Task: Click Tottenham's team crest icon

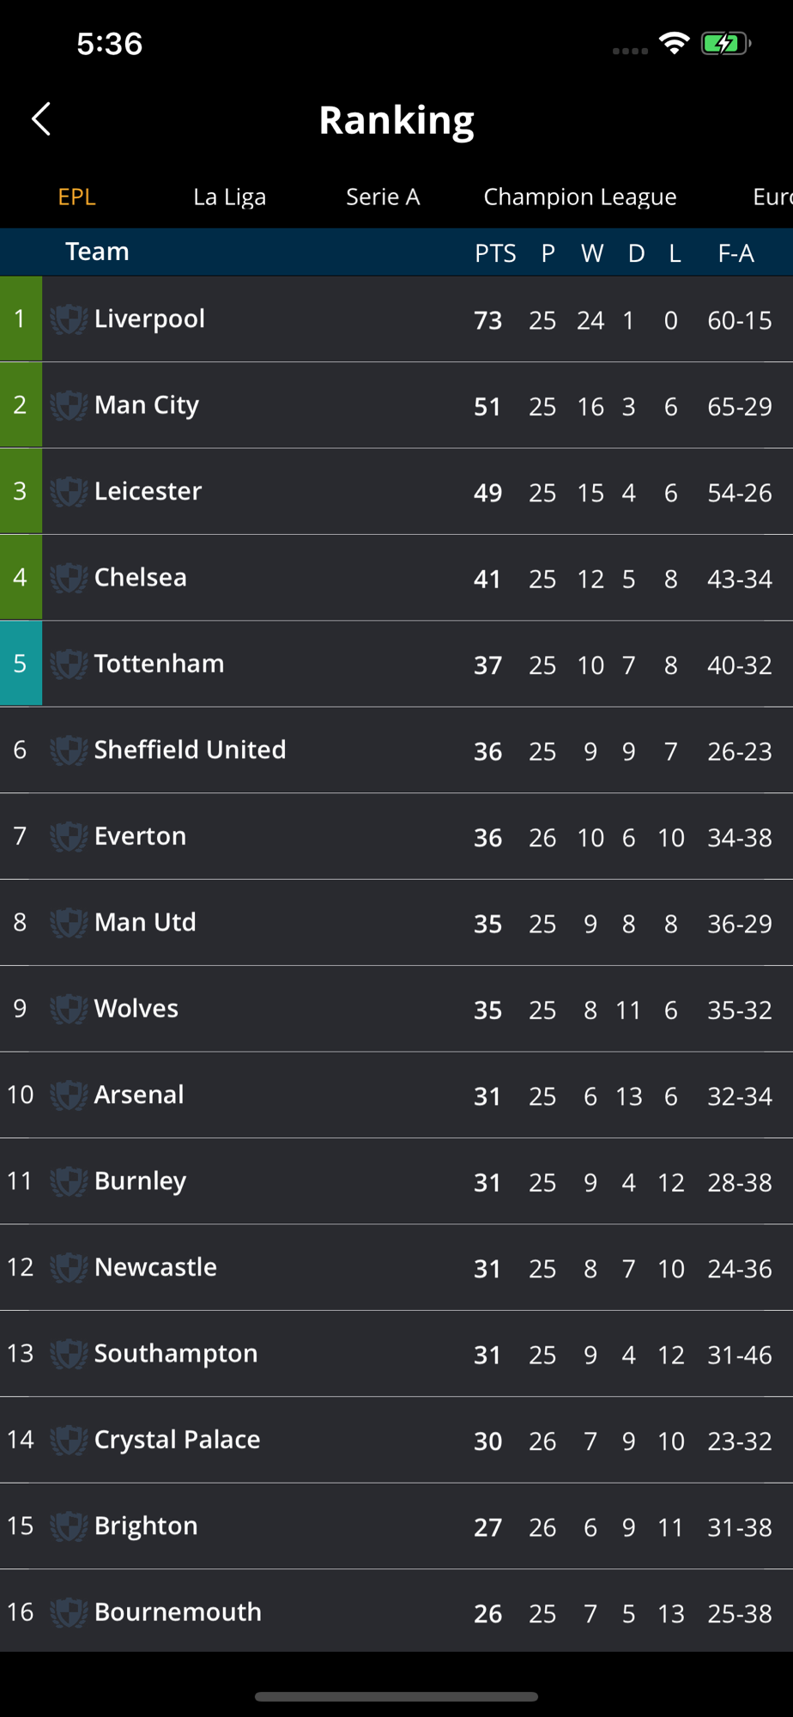Action: pyautogui.click(x=69, y=664)
